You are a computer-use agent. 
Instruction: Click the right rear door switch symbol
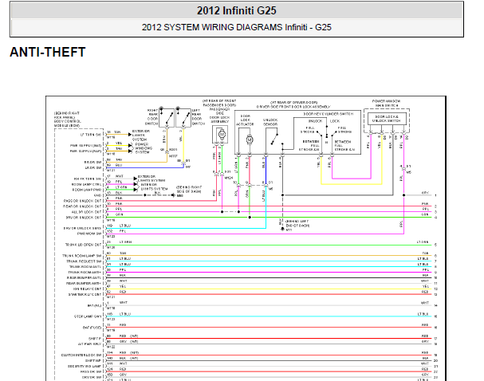click(x=167, y=117)
